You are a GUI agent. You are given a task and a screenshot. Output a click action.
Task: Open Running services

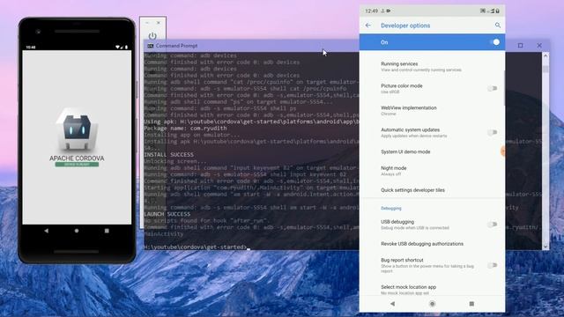point(432,67)
